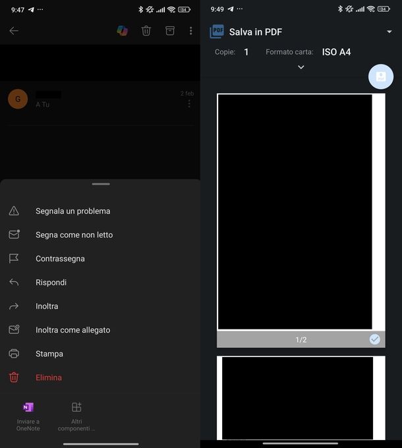This screenshot has height=448, width=402.
Task: Click the reply arrow icon
Action: point(14,282)
